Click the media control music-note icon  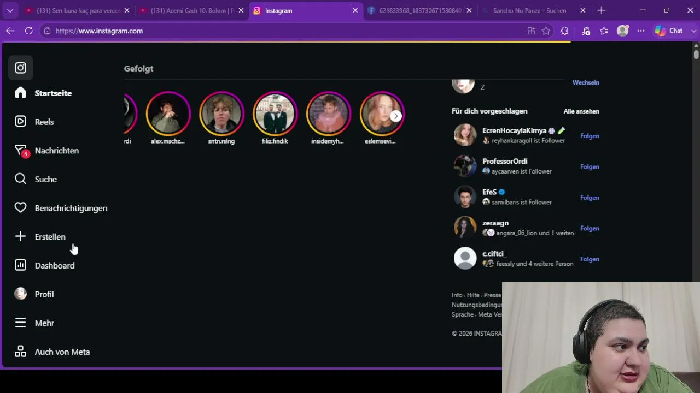(586, 31)
